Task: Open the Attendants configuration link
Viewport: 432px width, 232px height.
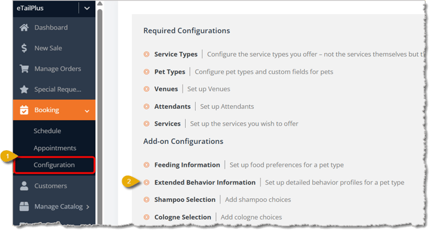Action: pyautogui.click(x=172, y=106)
